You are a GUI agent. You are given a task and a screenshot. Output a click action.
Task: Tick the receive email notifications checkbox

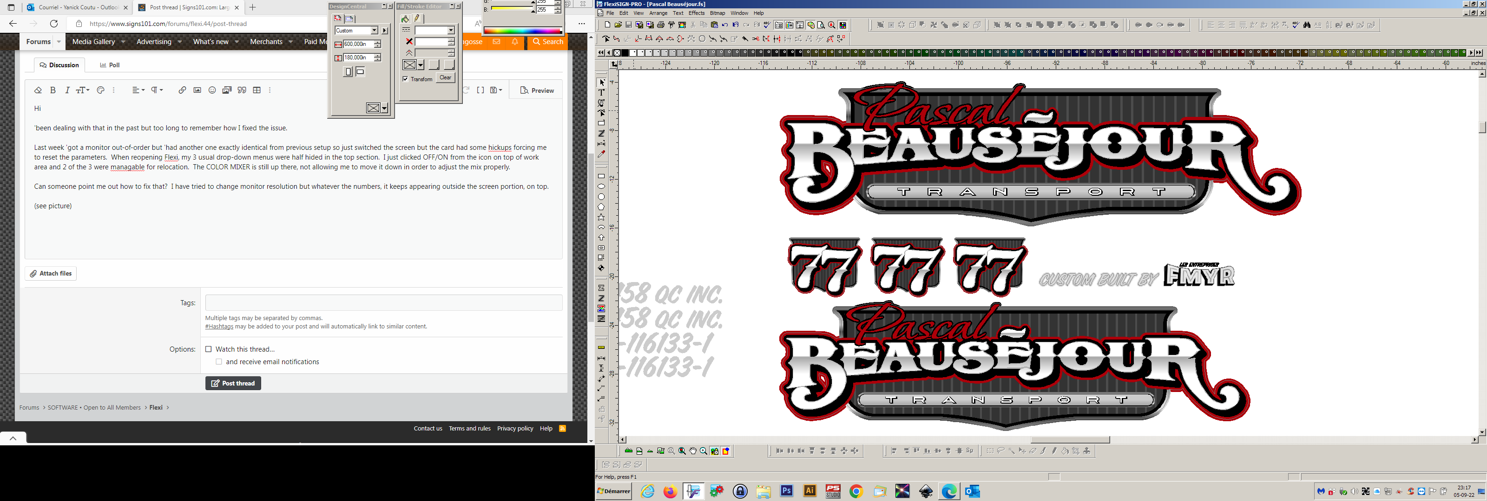click(x=219, y=362)
